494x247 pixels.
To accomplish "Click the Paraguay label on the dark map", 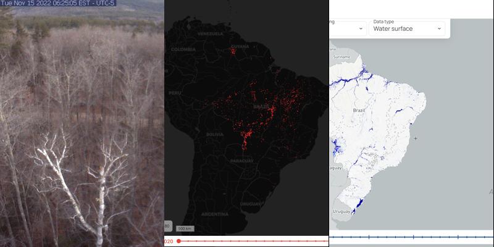I will click(241, 161).
